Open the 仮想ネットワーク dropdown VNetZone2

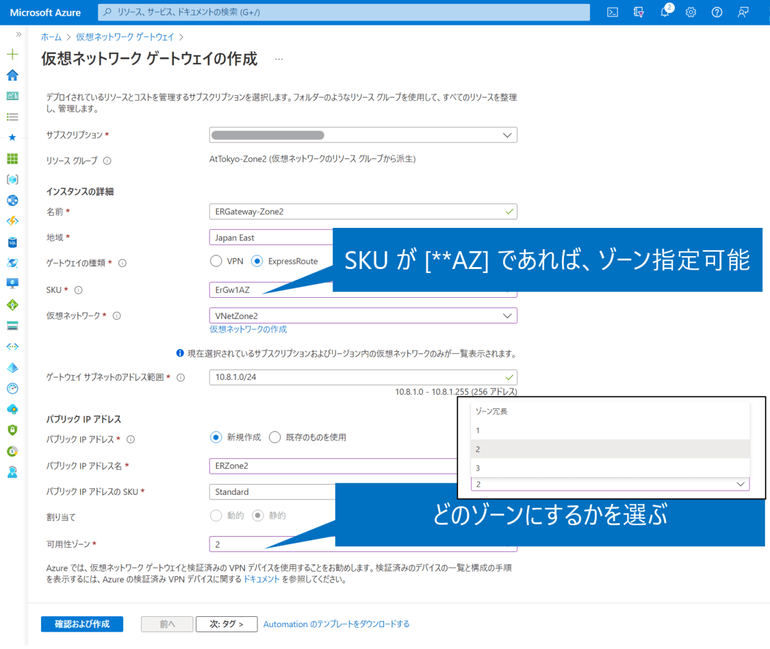(x=363, y=316)
